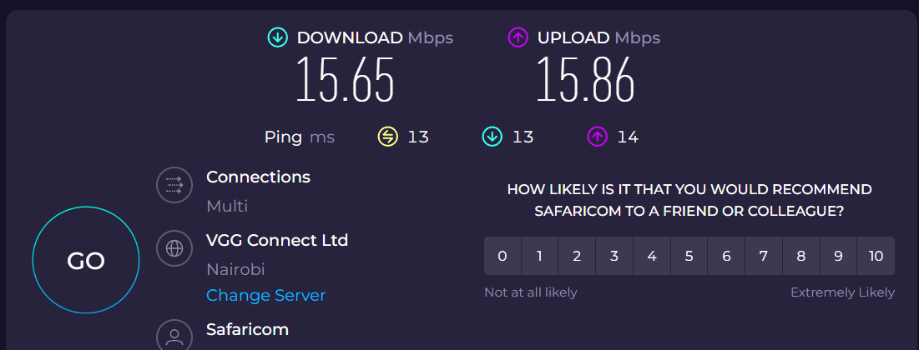Choose rating 5 on the recommendation scale
919x350 pixels.
[689, 256]
